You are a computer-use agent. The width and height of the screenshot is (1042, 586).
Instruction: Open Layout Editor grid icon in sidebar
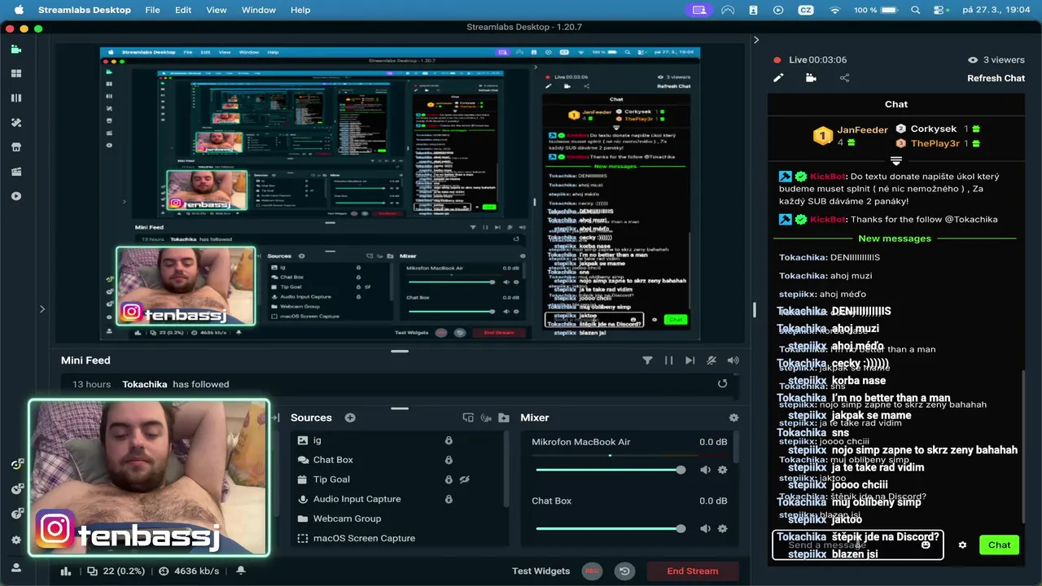[16, 73]
